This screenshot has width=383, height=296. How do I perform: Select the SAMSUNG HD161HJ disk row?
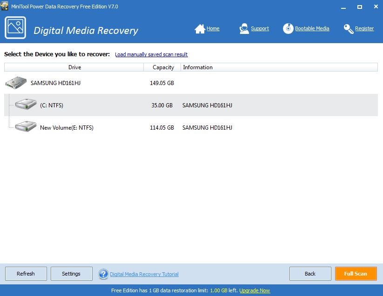coord(191,83)
